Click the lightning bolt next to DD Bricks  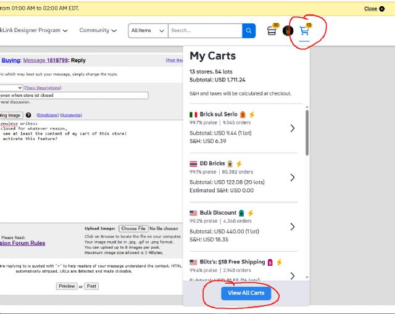pos(239,163)
